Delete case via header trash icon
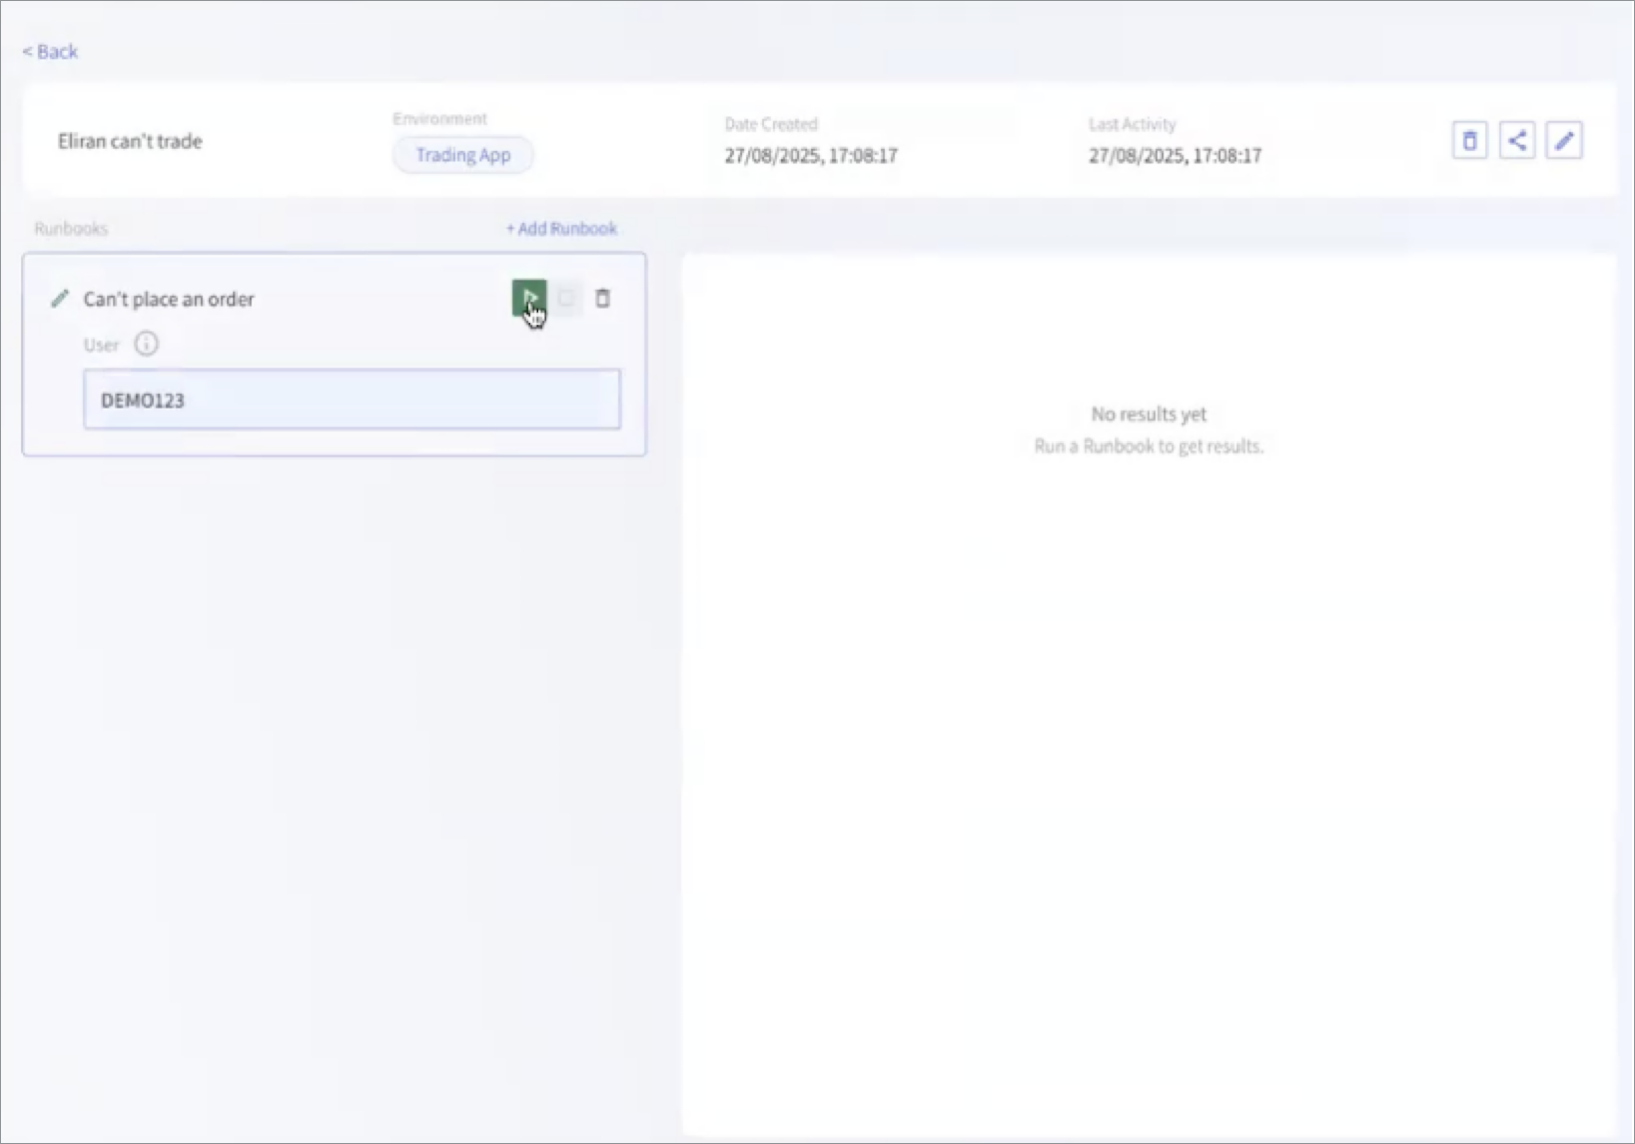 [x=1469, y=140]
